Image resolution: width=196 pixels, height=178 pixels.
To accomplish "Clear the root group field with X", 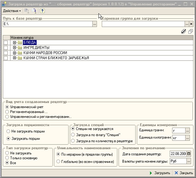I will pos(191,24).
